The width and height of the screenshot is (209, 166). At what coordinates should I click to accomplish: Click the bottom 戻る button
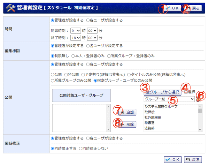coord(193,160)
